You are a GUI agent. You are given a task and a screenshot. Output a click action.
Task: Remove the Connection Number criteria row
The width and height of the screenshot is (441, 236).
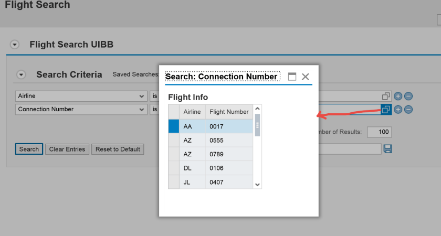tap(408, 110)
